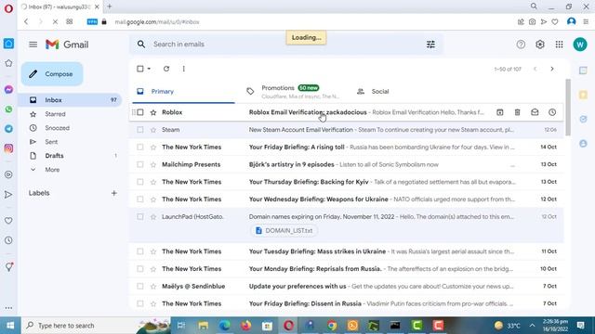Star the Steam email
Screen dimensions: 595x334
coord(153,130)
